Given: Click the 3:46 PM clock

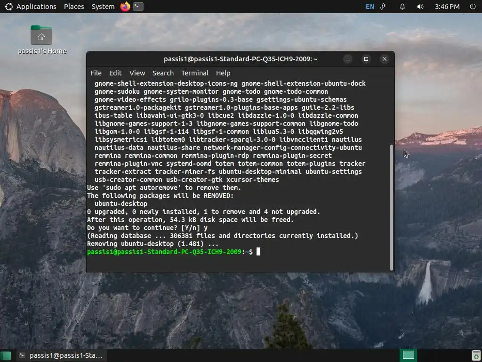Looking at the screenshot, I should [x=447, y=7].
